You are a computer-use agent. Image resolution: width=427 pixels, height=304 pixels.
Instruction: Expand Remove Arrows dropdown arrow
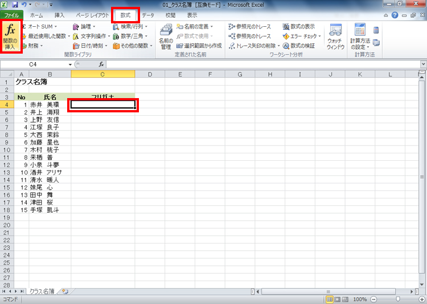[x=278, y=46]
